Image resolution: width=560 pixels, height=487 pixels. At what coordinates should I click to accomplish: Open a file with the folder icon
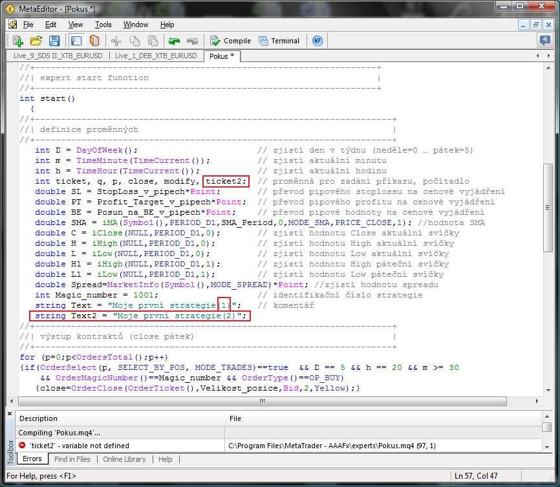(36, 41)
